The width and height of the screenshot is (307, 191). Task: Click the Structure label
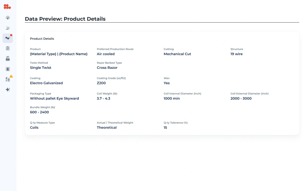point(237,49)
